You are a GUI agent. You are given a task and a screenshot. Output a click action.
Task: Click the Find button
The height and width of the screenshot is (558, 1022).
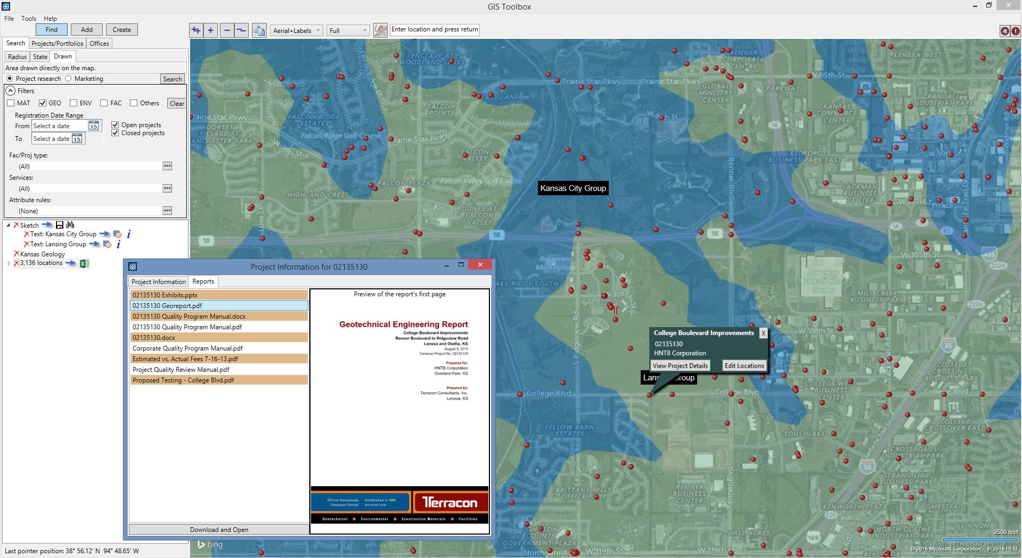(x=52, y=30)
